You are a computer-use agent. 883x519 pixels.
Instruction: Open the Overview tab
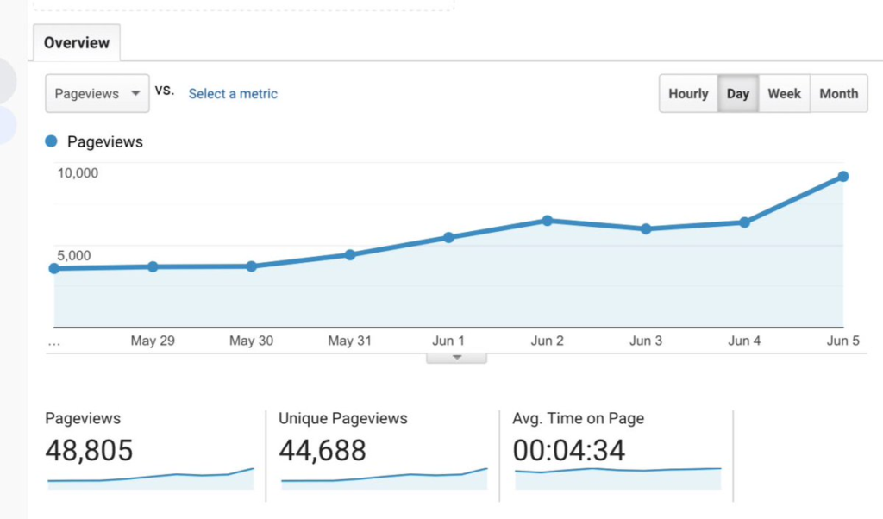pos(77,43)
